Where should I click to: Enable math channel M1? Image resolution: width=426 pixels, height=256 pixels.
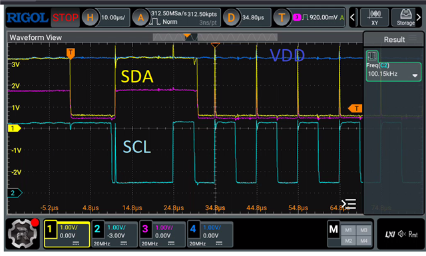tap(348, 230)
